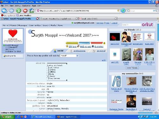This screenshot has width=159, height=119.
Task: Click the view friends button
Action: point(132,68)
